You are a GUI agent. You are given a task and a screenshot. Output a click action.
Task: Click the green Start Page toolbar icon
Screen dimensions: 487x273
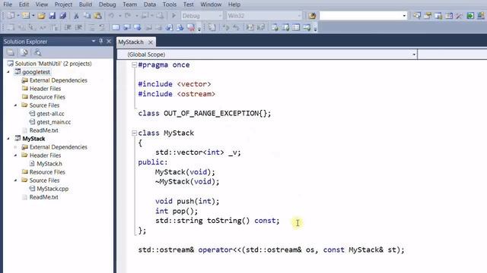click(x=470, y=15)
